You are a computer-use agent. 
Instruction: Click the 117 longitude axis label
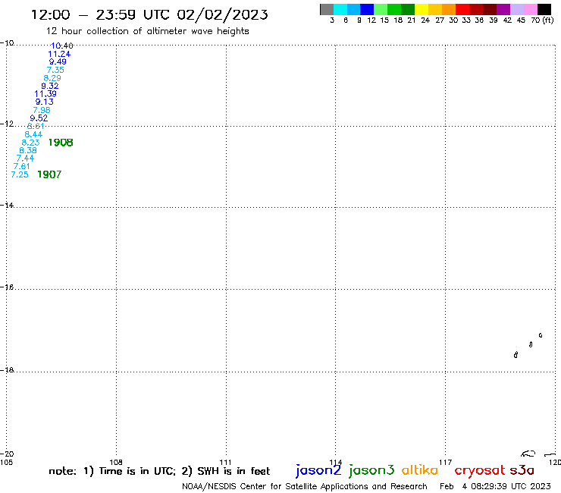pos(445,462)
